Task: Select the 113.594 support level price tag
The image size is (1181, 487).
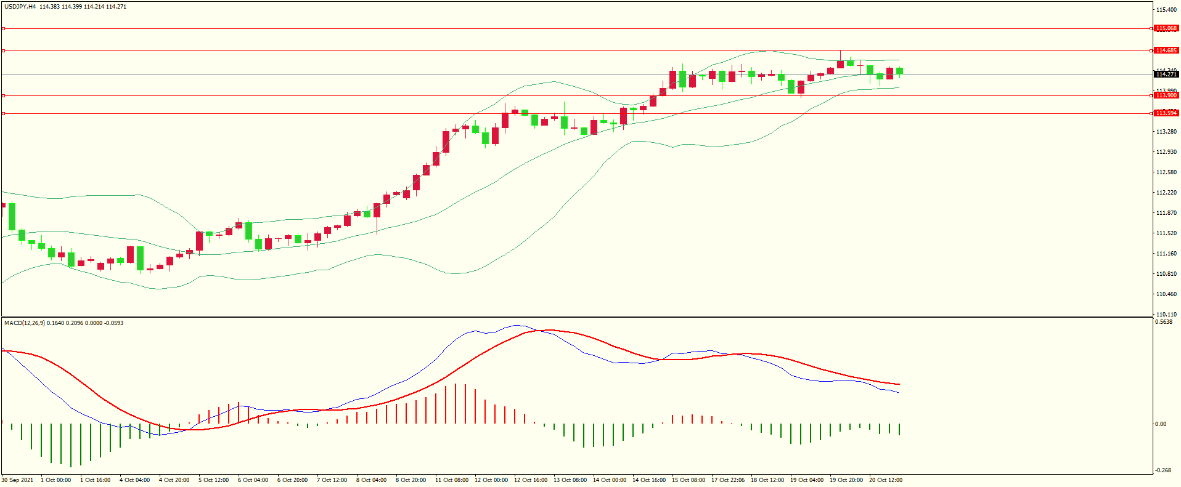Action: point(1166,113)
